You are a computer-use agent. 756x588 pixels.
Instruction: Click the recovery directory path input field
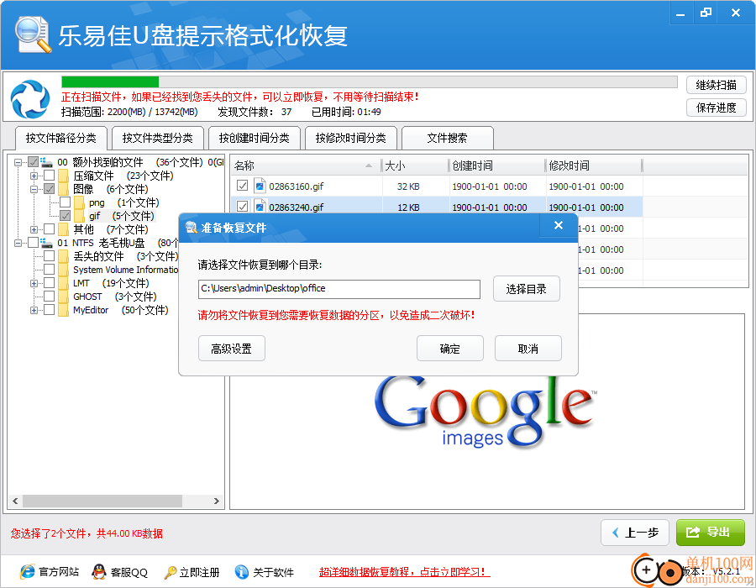tap(339, 289)
